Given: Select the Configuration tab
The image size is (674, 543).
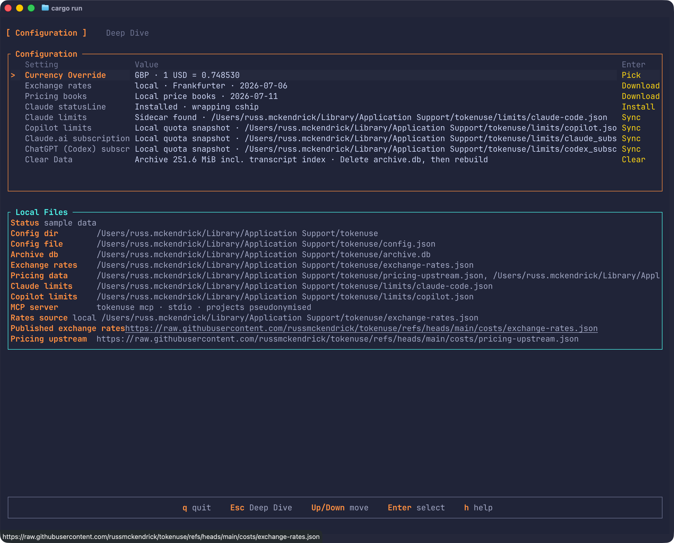Looking at the screenshot, I should (x=46, y=33).
